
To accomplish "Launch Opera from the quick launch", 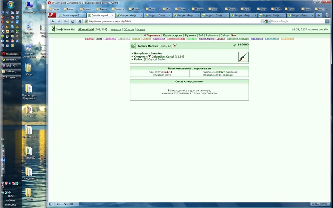I will (3, 22).
